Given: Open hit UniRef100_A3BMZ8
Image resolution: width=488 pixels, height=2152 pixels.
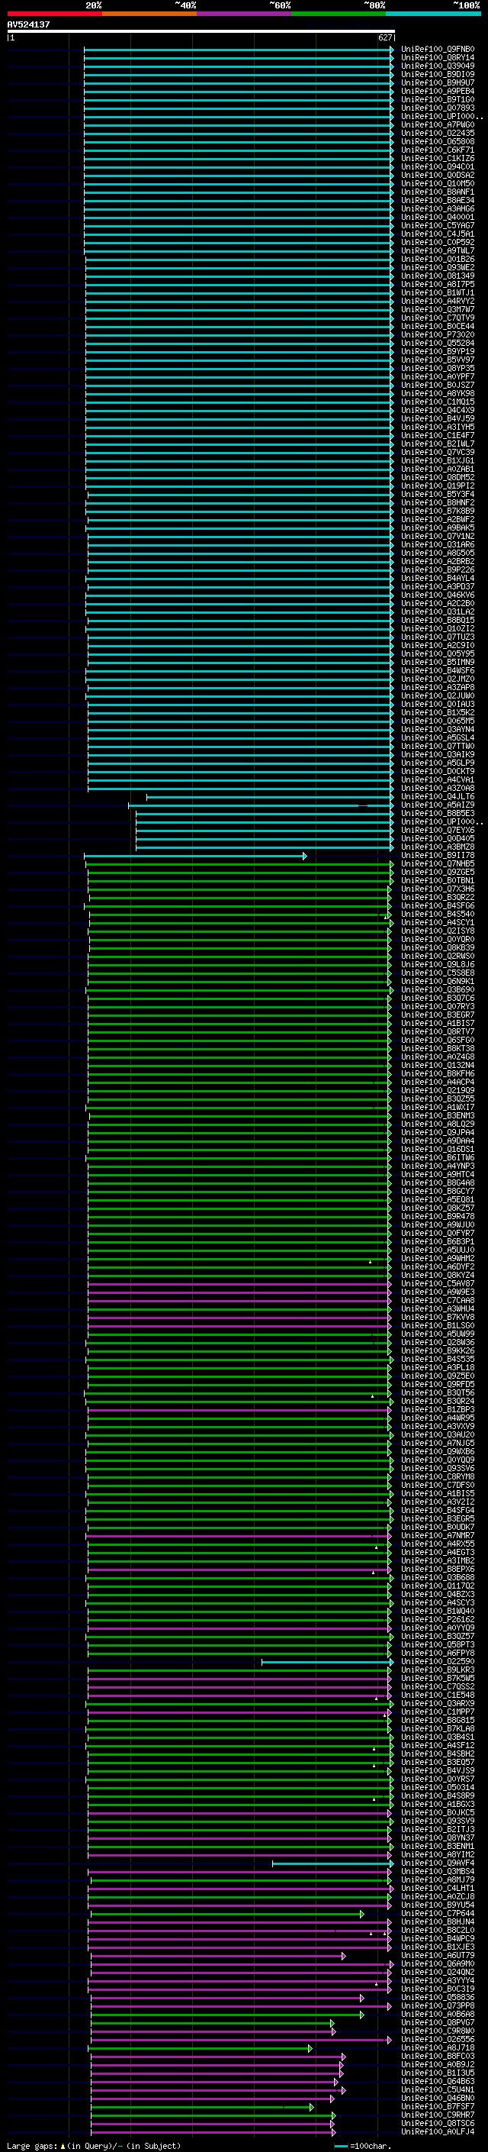Looking at the screenshot, I should [x=437, y=847].
